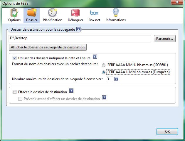Image resolution: width=185 pixels, height=141 pixels.
Task: Focus the D:\Desktop destination path field
Action: pos(80,39)
